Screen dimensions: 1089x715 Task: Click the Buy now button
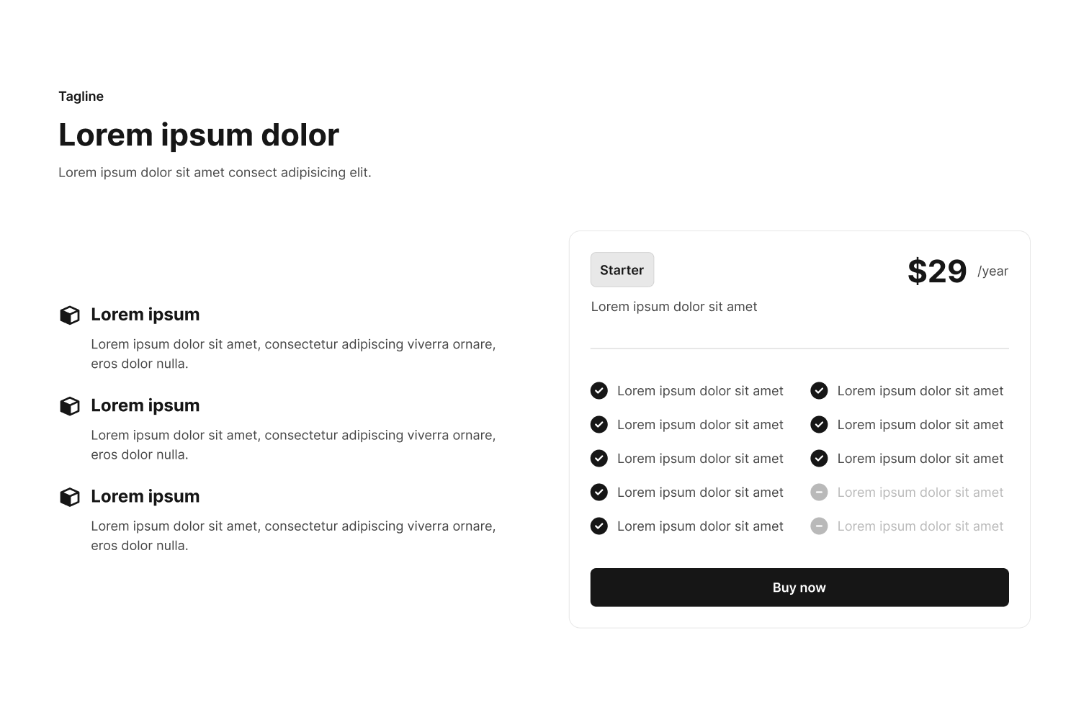pos(799,588)
